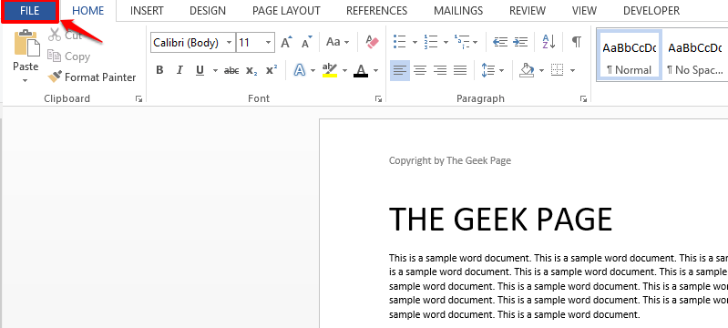Image resolution: width=728 pixels, height=328 pixels.
Task: Click the Format Painter brush icon
Action: 55,77
